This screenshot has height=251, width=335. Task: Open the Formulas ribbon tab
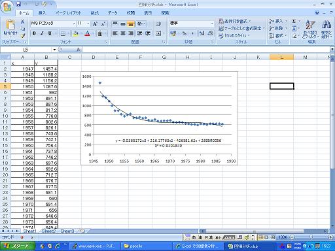pos(95,13)
